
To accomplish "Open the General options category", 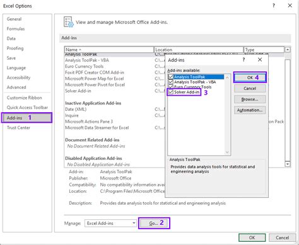I will tap(14, 19).
